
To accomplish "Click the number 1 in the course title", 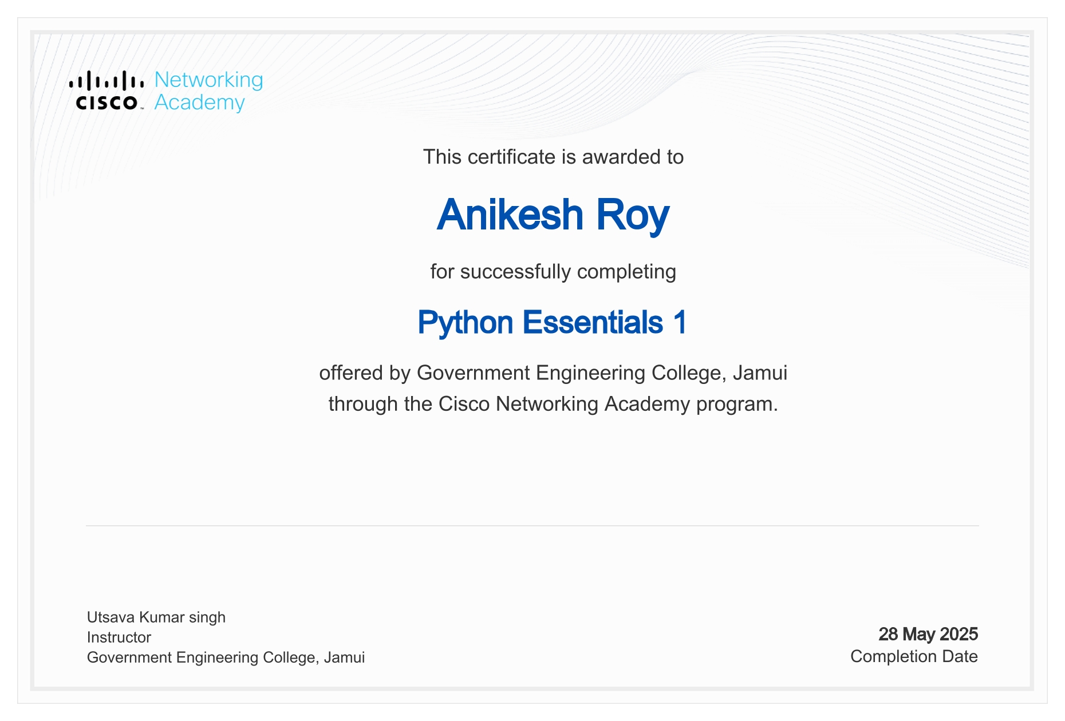I will (x=680, y=322).
